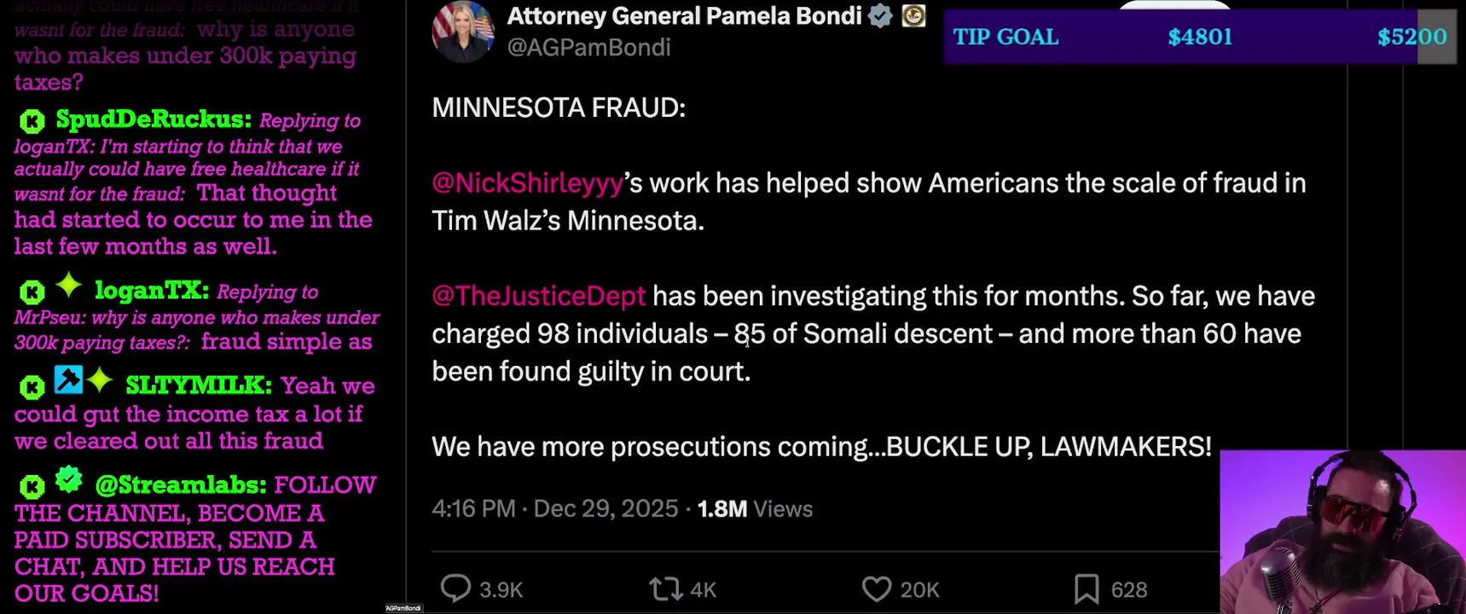Click the grey verified checkmark badge
This screenshot has width=1466, height=614.
(x=880, y=16)
